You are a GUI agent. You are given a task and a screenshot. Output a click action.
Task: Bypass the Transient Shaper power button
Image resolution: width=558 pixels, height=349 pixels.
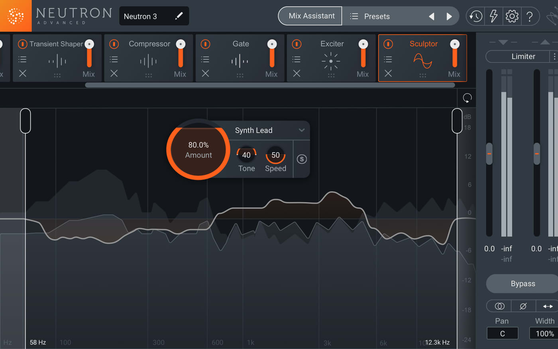[22, 44]
